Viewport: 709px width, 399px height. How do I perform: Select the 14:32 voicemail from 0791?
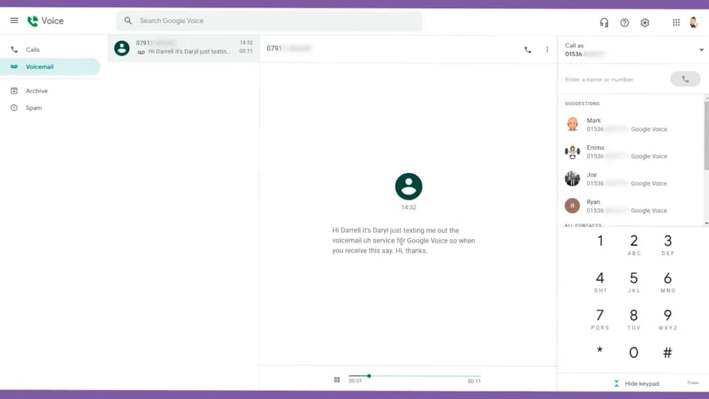coord(183,48)
